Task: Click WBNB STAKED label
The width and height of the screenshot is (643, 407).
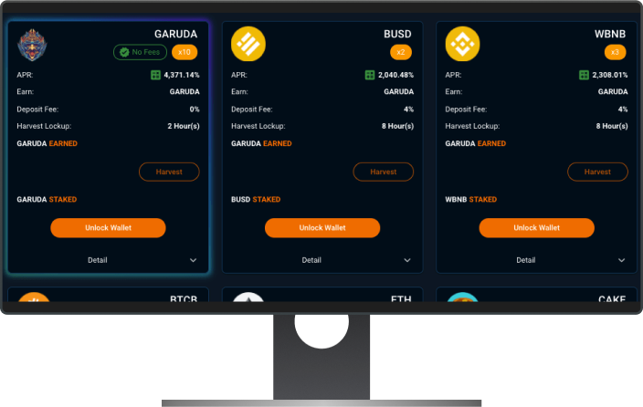Action: [470, 200]
